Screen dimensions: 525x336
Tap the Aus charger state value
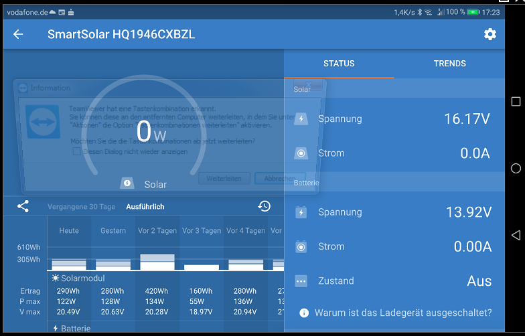coord(479,281)
